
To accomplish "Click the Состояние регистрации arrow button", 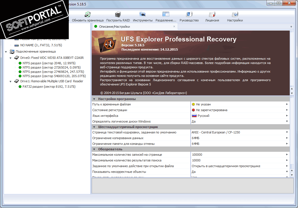I will click(x=287, y=110).
